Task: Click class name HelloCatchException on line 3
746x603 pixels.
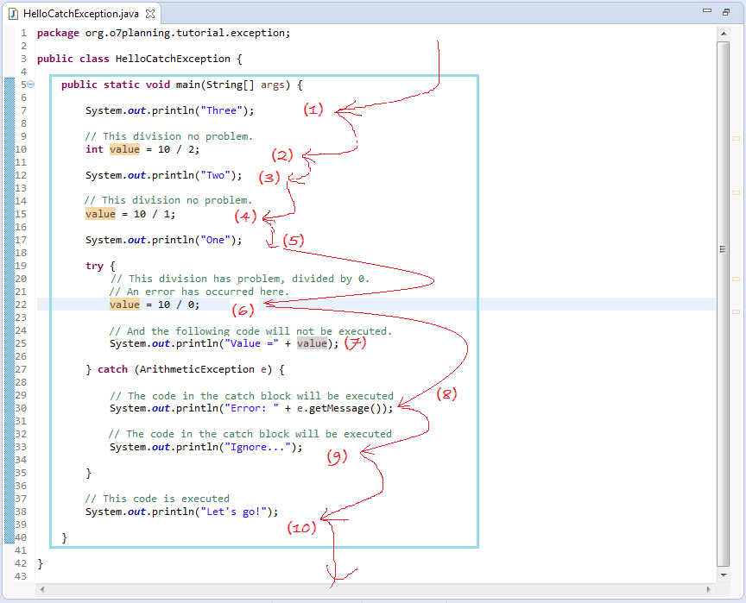Action: click(x=174, y=59)
